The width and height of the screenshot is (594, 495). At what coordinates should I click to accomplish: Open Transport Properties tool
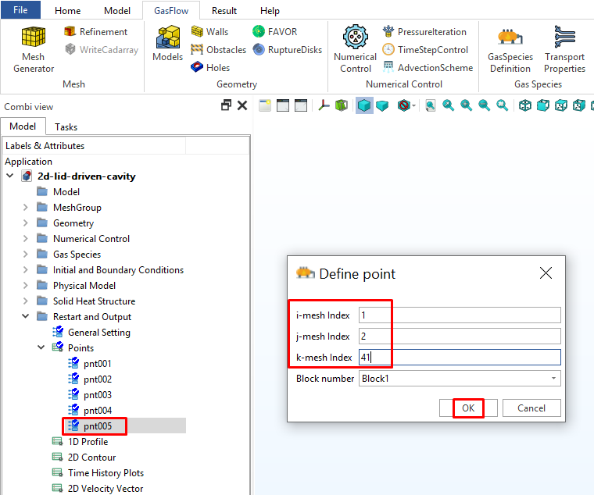pos(564,48)
